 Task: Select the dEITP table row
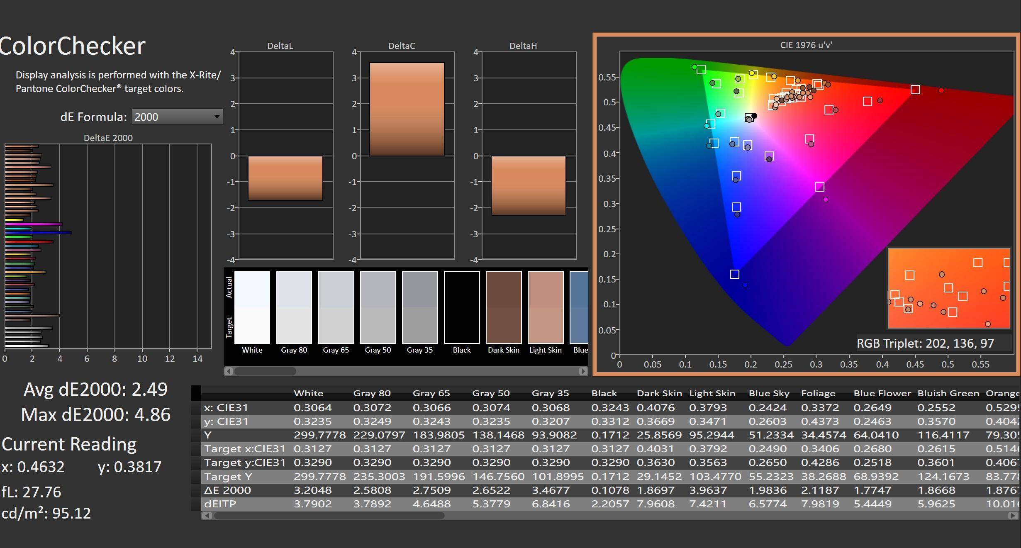point(220,504)
